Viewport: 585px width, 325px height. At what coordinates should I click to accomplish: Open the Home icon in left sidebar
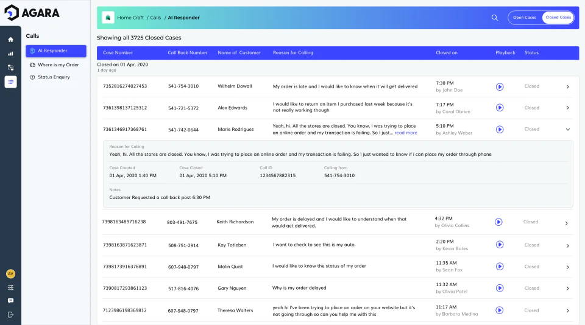10,40
